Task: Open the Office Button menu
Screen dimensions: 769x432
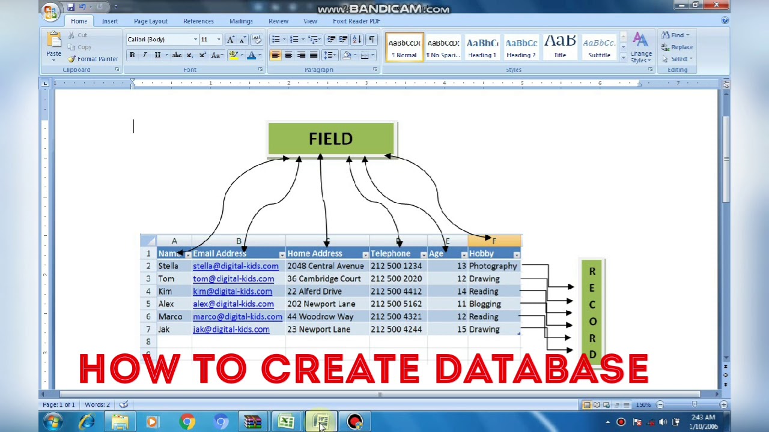Action: coord(51,10)
